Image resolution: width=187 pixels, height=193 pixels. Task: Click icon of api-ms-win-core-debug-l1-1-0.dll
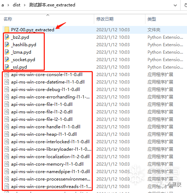point(7,90)
